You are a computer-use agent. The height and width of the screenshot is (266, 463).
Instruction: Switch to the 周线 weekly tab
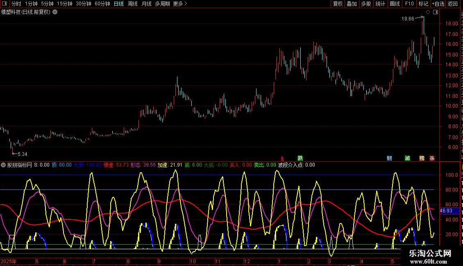click(133, 4)
